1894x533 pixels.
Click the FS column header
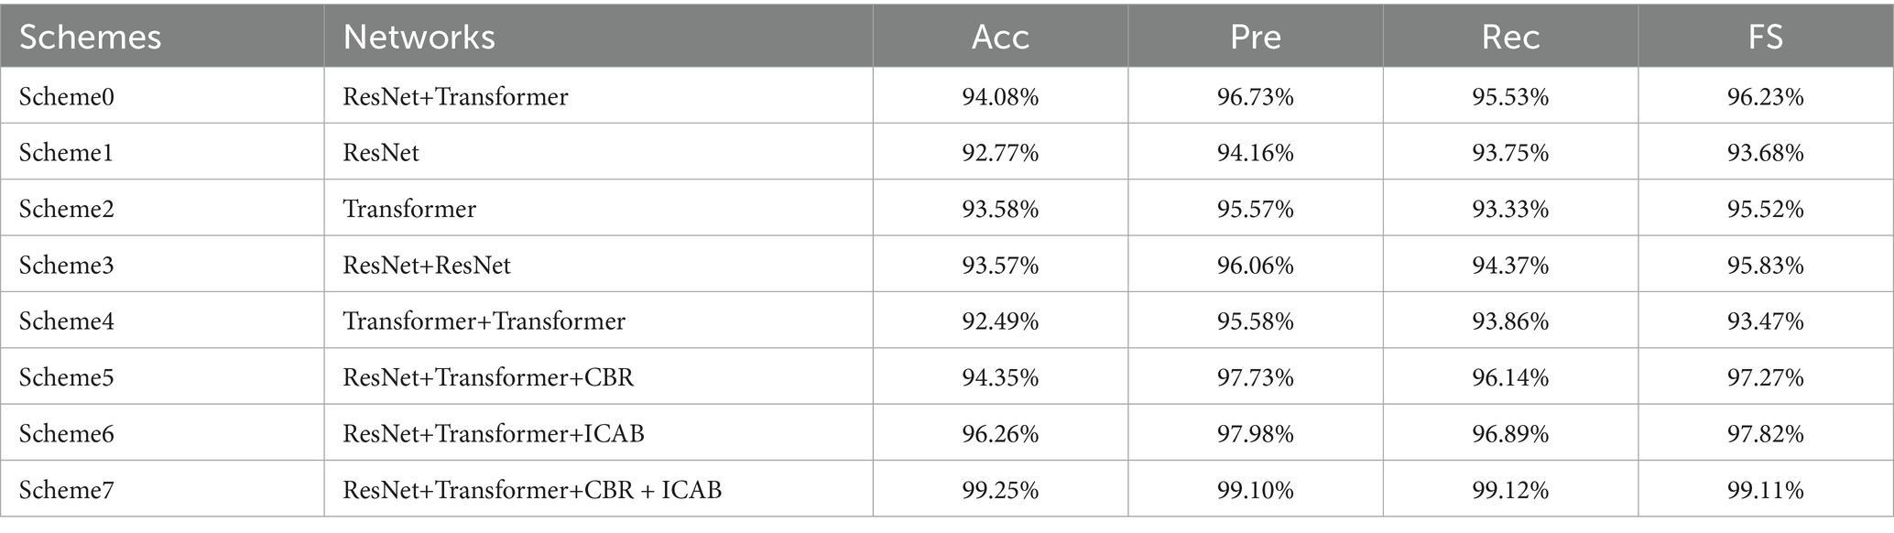(1765, 38)
